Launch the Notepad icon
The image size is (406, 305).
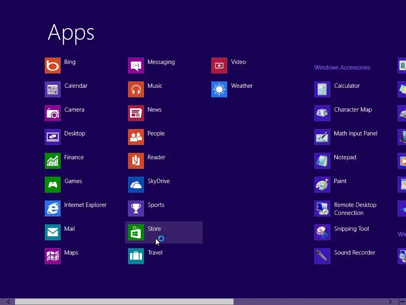click(322, 161)
